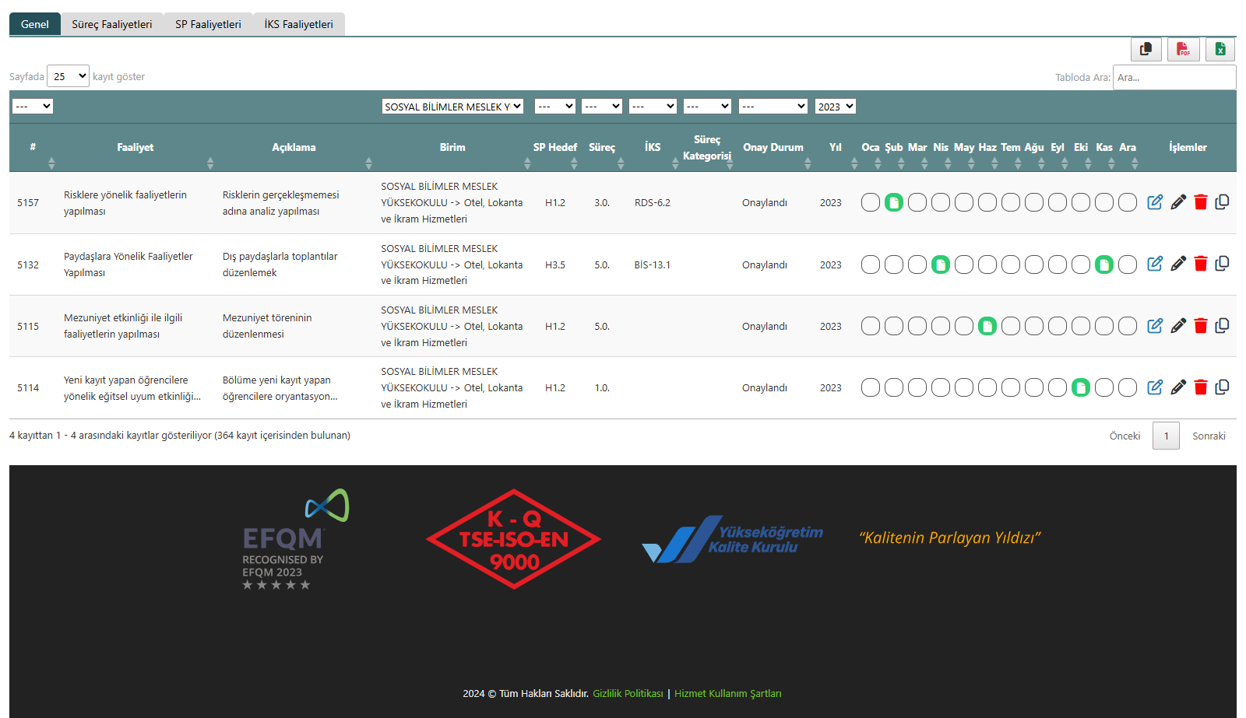Open the İKS Faaliyetleri tab

[x=298, y=24]
